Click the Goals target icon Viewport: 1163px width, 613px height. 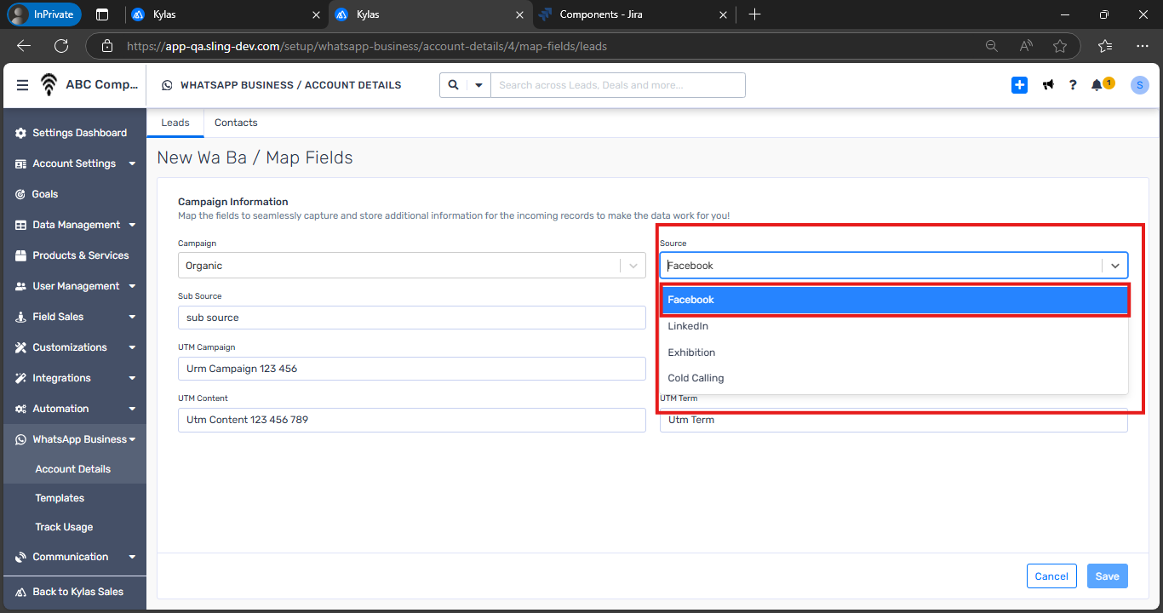(21, 194)
